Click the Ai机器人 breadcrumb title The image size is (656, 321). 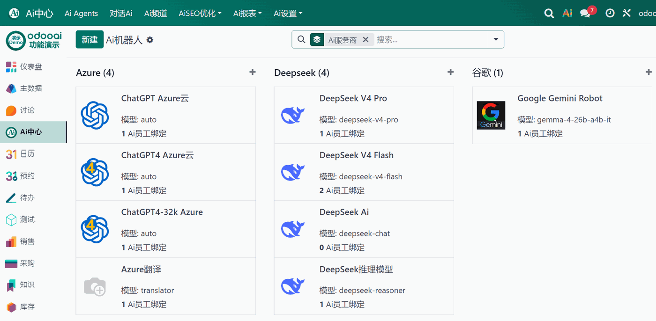tap(124, 40)
